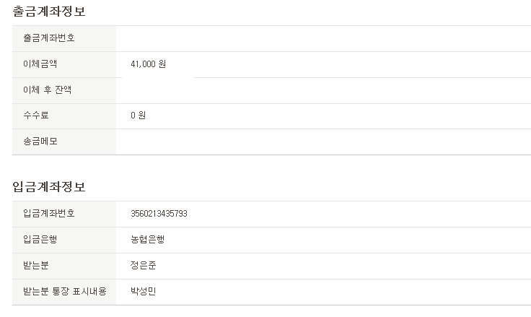Select the 입금계좌번호 label
Screen dimensions: 531x317
point(49,213)
